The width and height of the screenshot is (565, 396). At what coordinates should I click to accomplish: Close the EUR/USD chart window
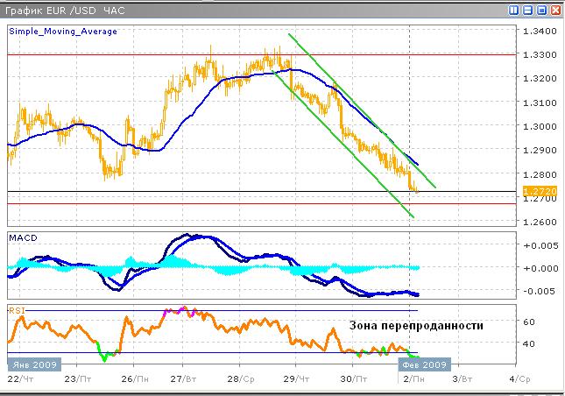[x=555, y=10]
